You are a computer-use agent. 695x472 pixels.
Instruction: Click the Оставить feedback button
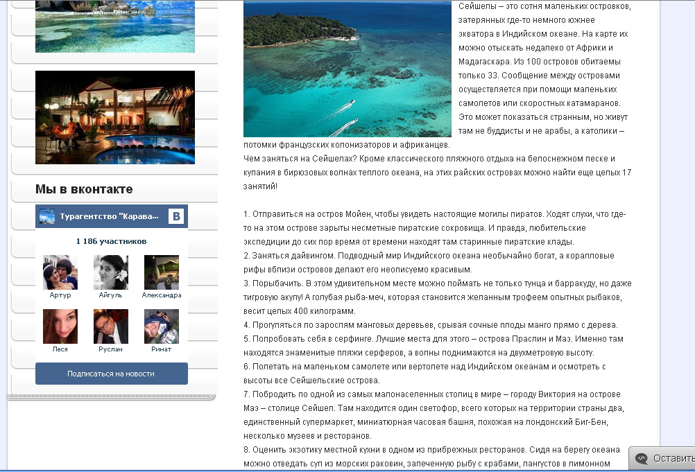tap(662, 458)
